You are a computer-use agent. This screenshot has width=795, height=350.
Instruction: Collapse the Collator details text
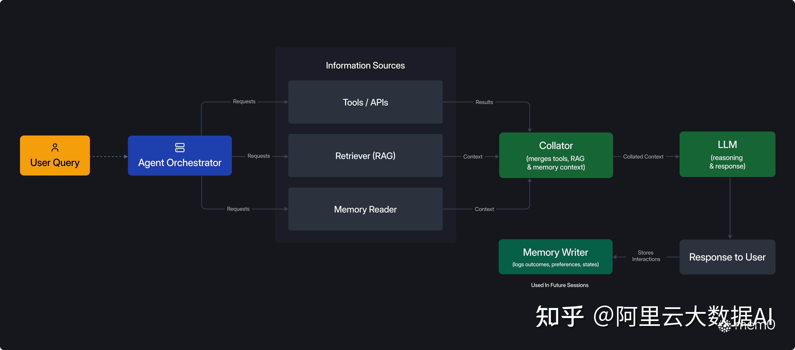pos(555,163)
